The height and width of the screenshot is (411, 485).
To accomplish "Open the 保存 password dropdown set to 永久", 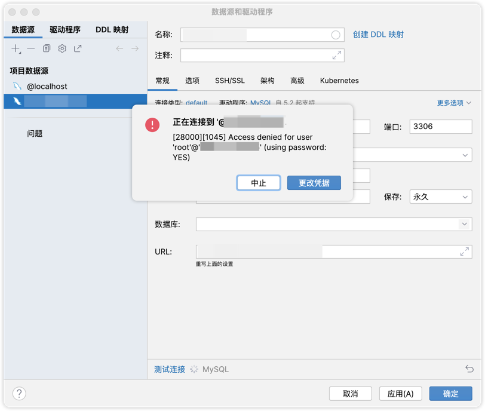I will (441, 197).
